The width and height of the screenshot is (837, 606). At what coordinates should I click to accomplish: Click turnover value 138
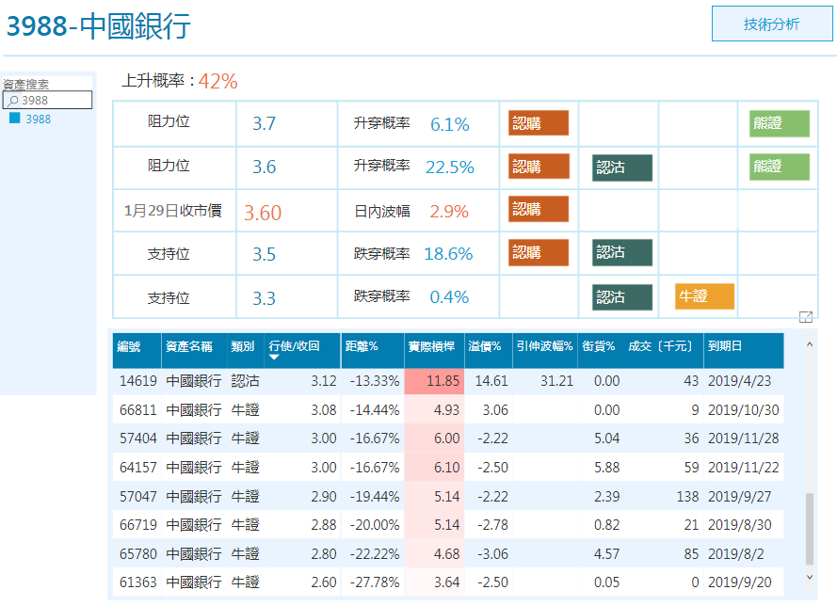click(687, 496)
